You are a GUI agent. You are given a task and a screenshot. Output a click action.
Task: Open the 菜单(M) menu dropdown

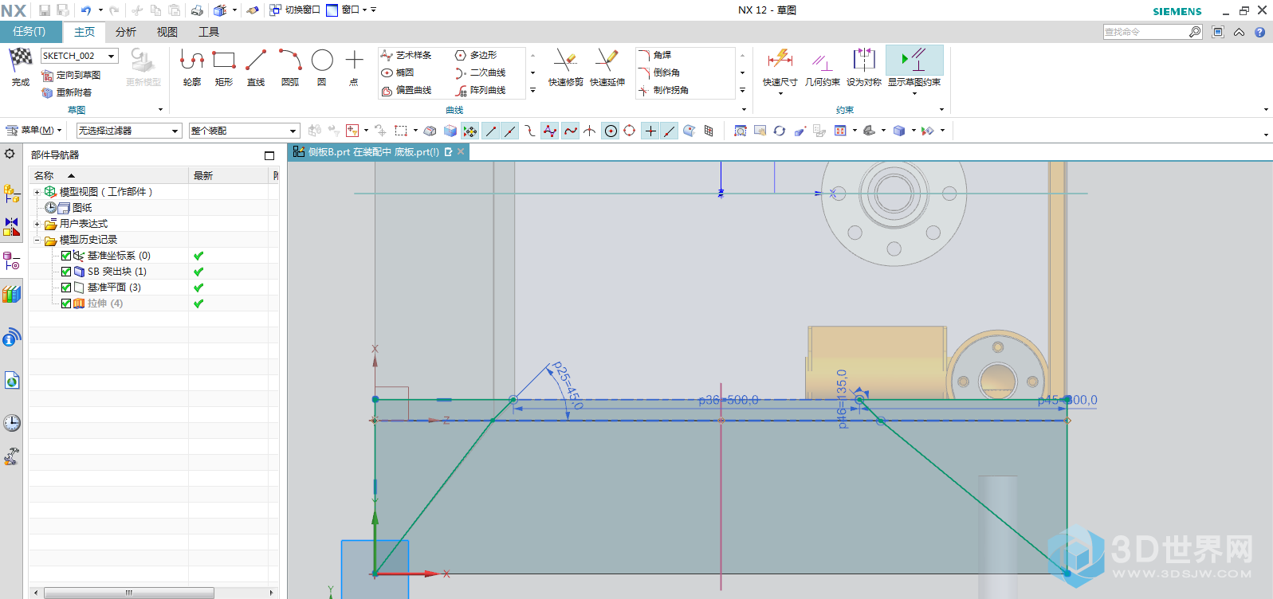point(33,130)
